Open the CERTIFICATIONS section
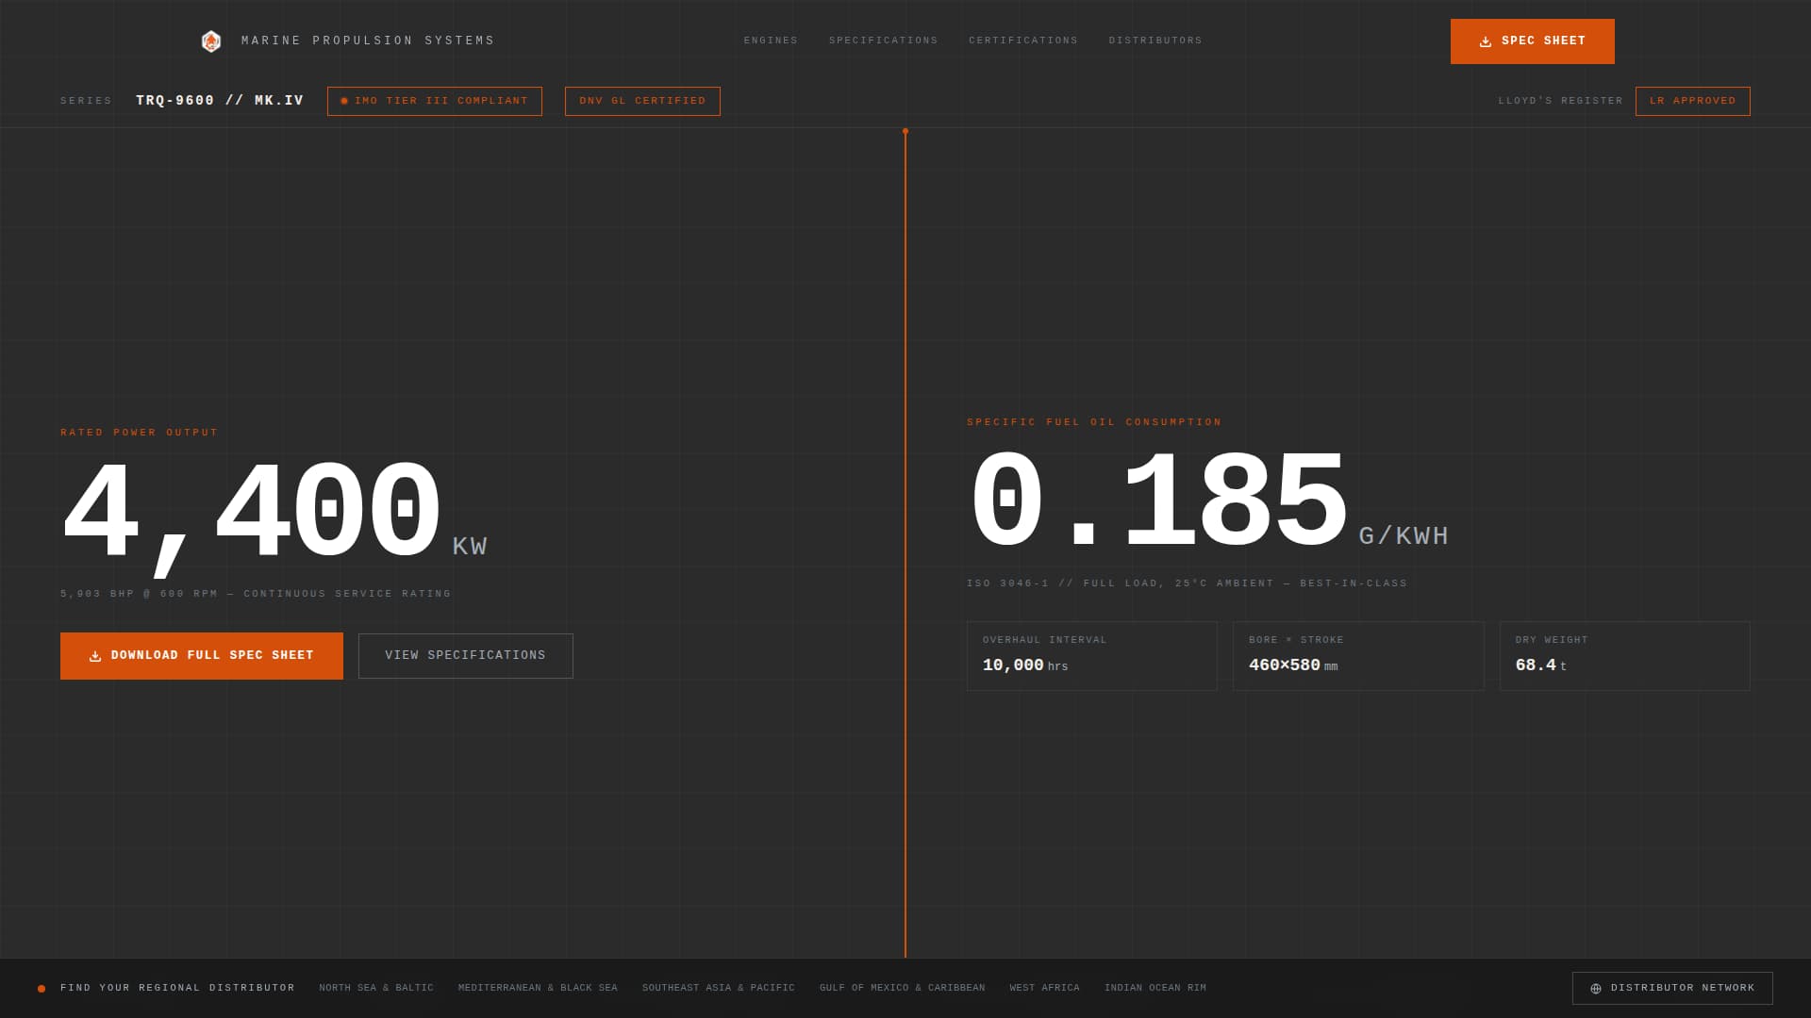 [1023, 41]
